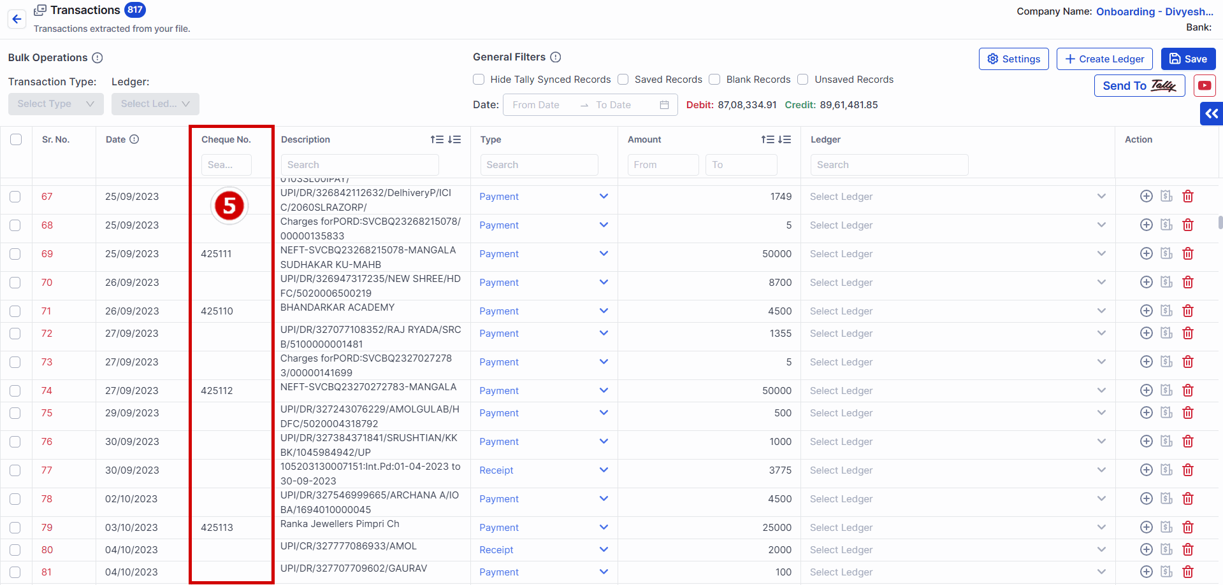Focus the Description search box

tap(360, 165)
